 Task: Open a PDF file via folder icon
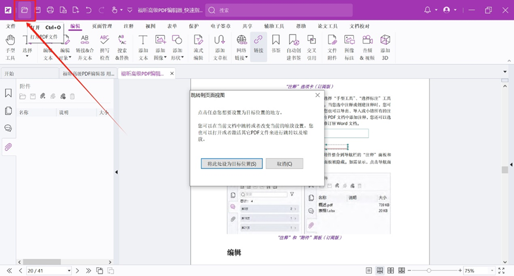coord(24,10)
